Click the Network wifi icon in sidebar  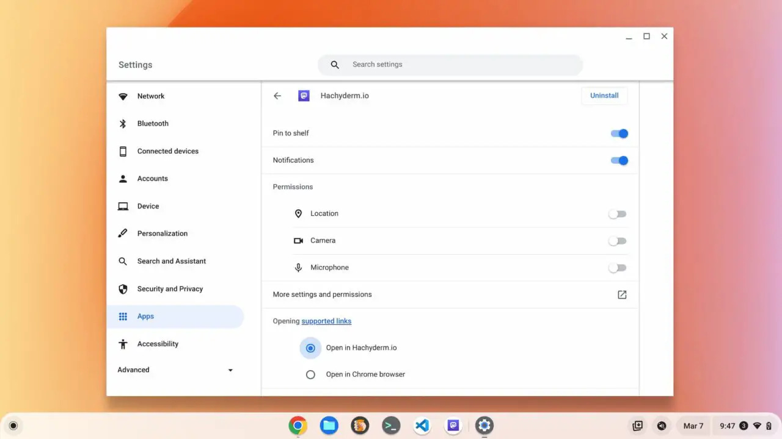pos(123,96)
